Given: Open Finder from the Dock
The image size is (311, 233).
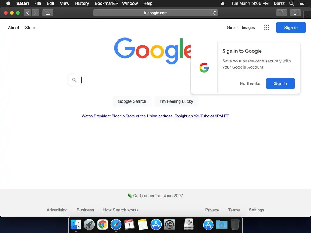Looking at the screenshot, I should (x=76, y=225).
